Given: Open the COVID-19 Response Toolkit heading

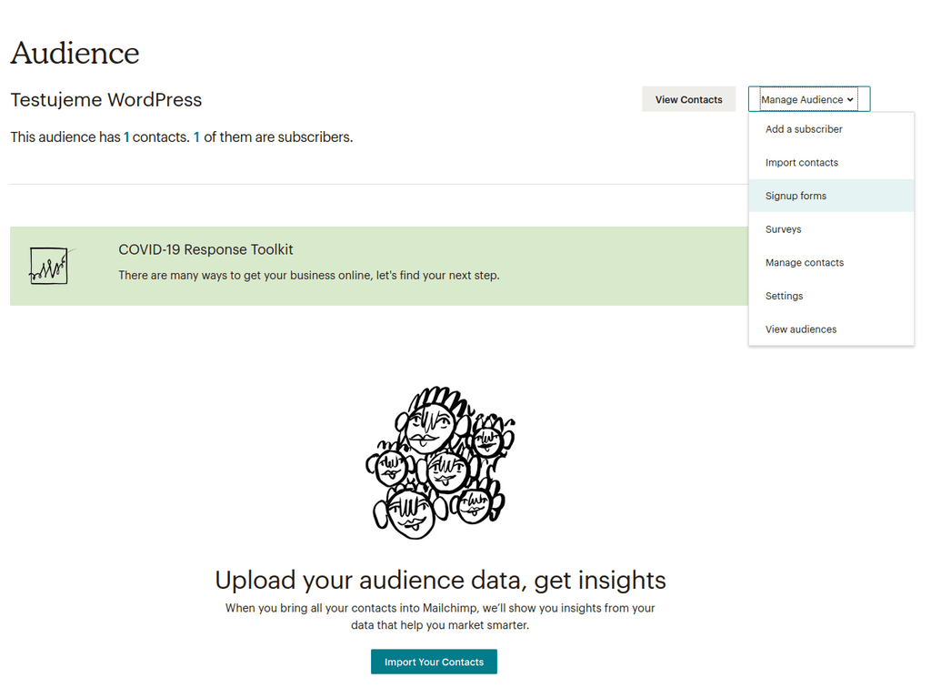Looking at the screenshot, I should point(205,249).
